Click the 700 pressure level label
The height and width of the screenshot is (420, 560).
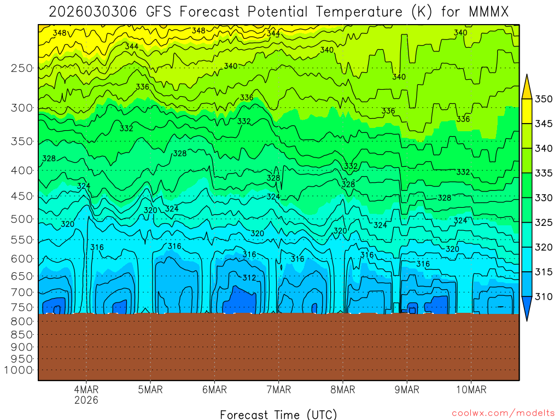22,292
